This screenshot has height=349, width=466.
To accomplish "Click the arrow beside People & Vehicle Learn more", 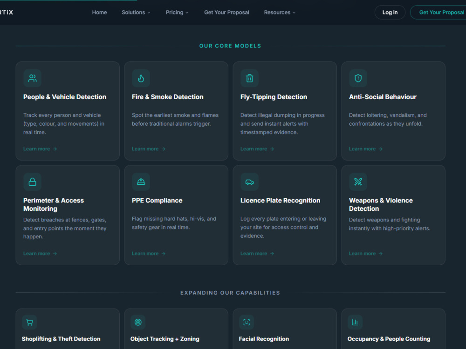I will 55,149.
